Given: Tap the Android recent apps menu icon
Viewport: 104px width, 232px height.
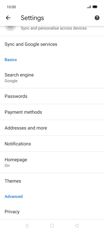Looking at the screenshot, I should point(27,226).
